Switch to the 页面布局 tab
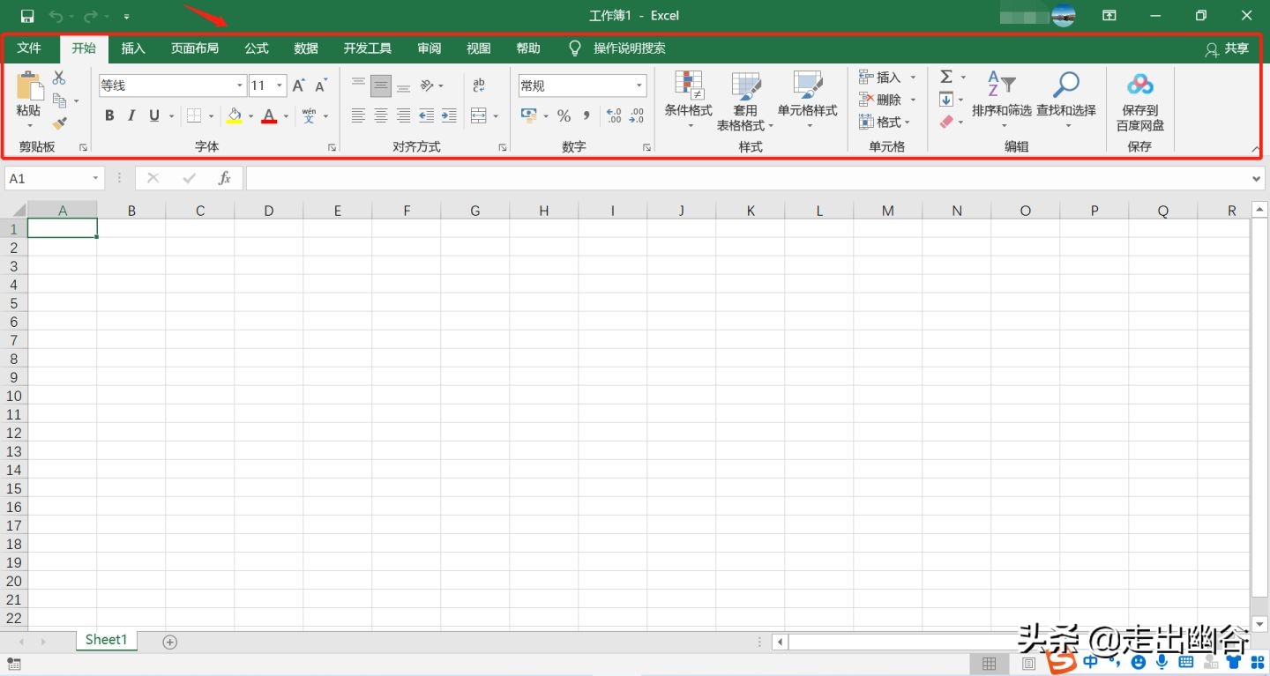The height and width of the screenshot is (676, 1270). point(195,48)
